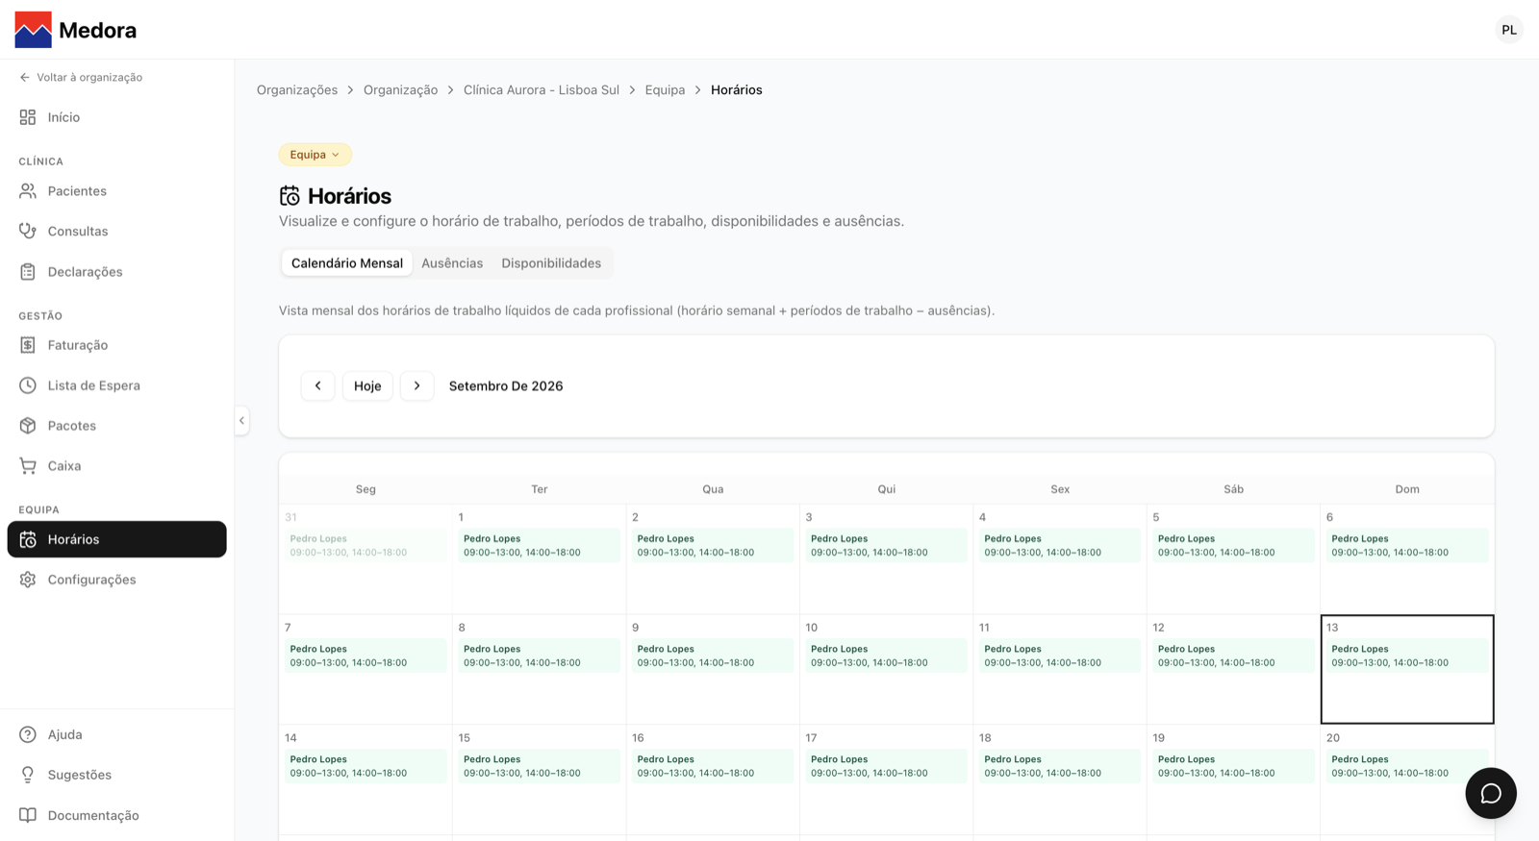
Task: Switch to the Disponibilidades tab
Action: coord(551,263)
